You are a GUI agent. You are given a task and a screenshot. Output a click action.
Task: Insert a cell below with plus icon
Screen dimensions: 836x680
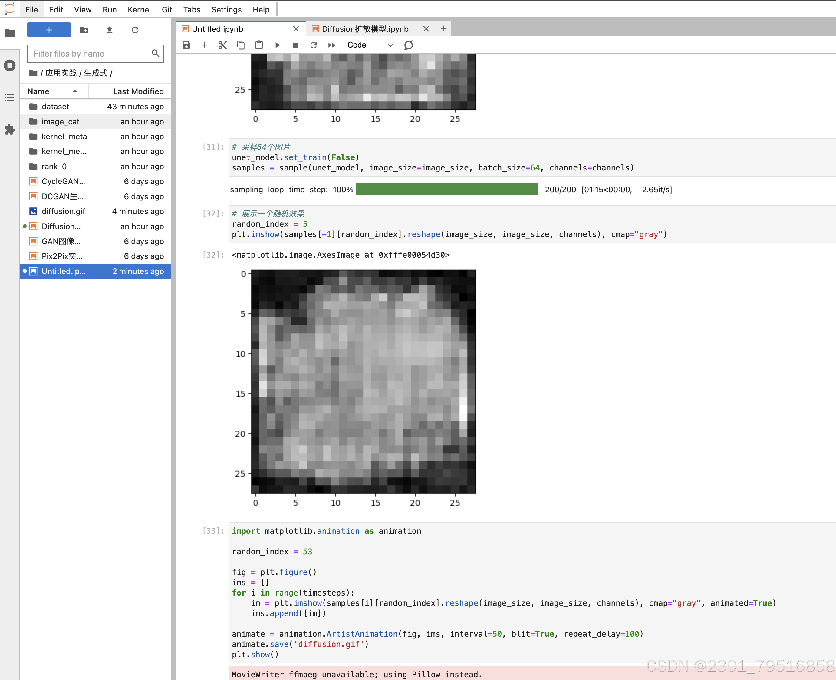(204, 45)
